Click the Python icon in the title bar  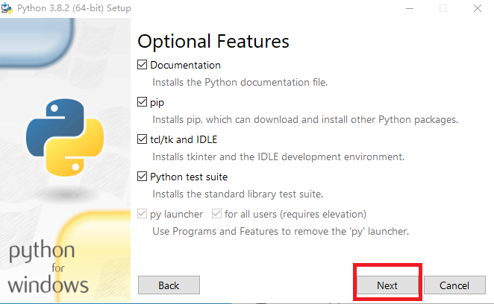7,8
